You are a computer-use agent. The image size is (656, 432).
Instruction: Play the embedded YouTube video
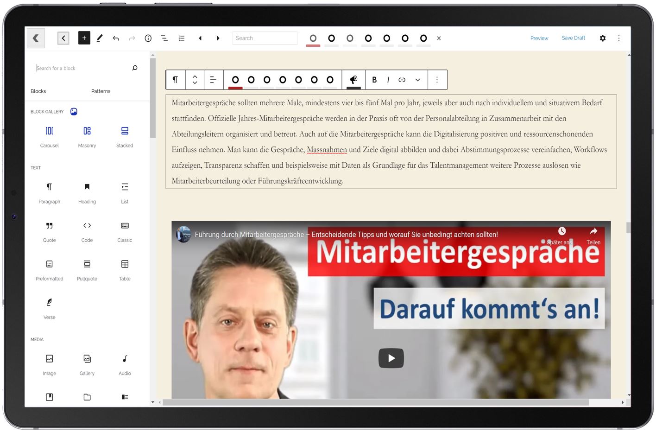[391, 358]
